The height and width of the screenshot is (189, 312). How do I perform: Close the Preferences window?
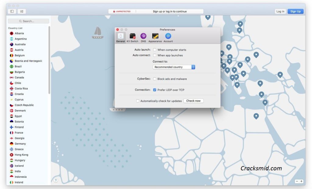[x=118, y=30]
